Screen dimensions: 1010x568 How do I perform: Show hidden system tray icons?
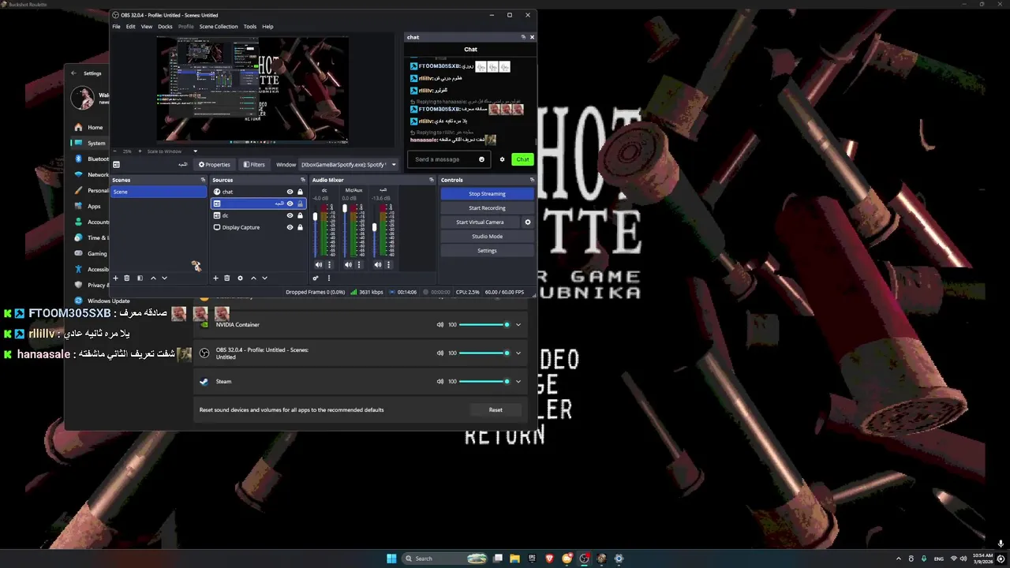click(898, 559)
